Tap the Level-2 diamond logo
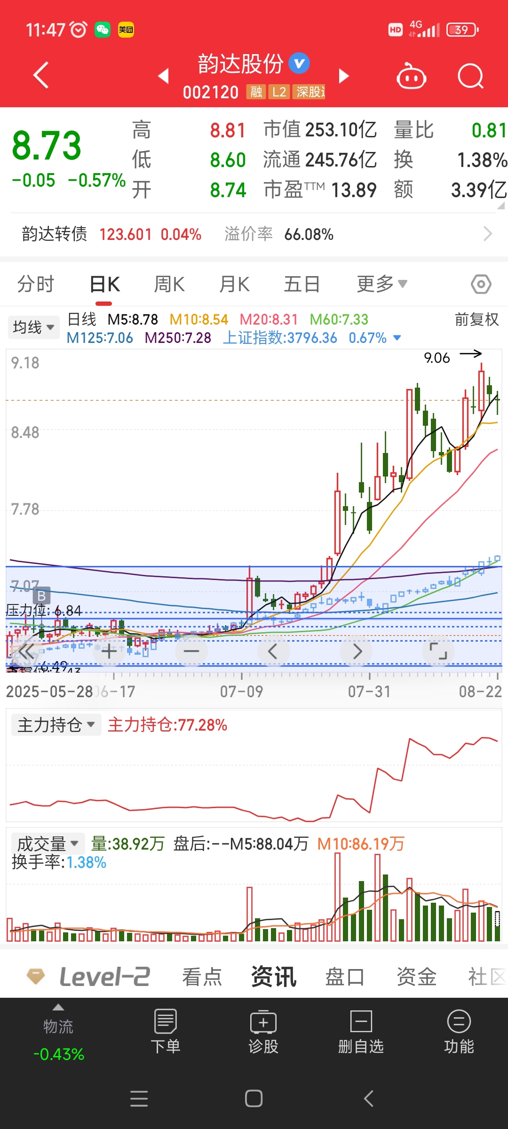The image size is (508, 1129). [36, 976]
